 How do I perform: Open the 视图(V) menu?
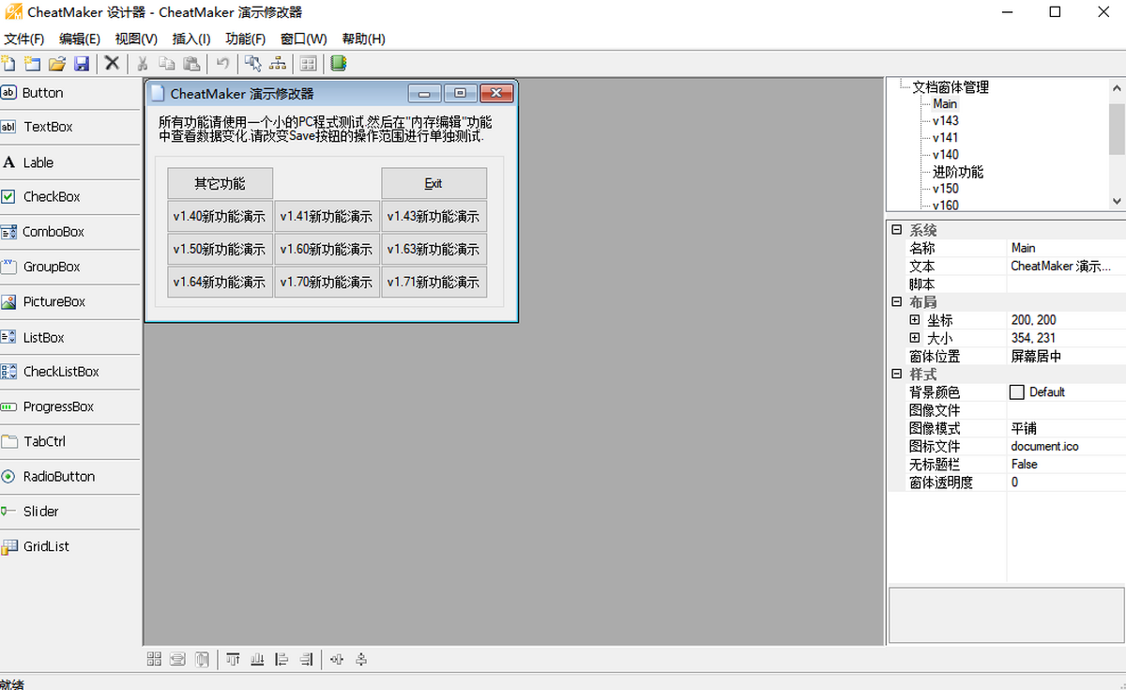coord(136,38)
